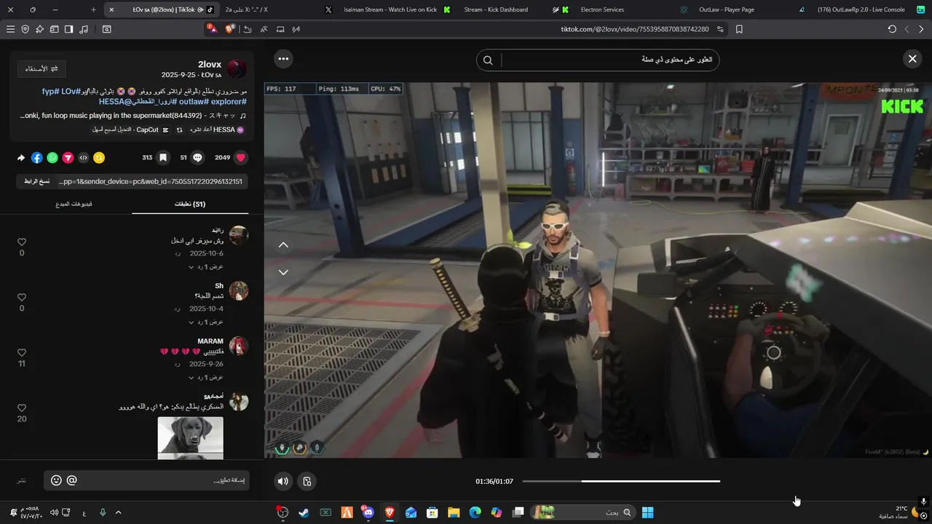Mute the video with the speaker icon
This screenshot has width=932, height=524.
283,481
